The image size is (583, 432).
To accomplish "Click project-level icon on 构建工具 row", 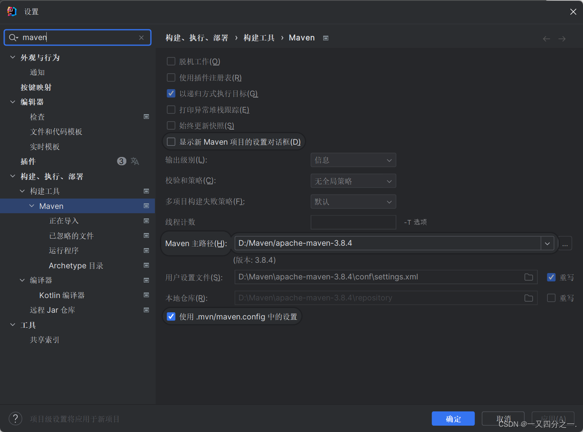I will (x=146, y=191).
